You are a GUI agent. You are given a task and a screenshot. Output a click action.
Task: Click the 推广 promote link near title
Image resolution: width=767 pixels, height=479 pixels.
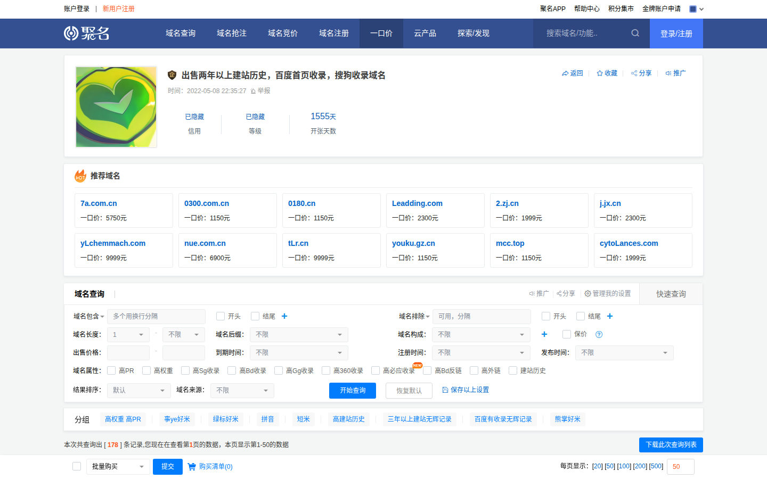pyautogui.click(x=675, y=73)
